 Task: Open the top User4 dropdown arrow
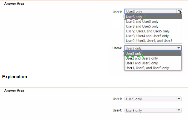(178, 48)
